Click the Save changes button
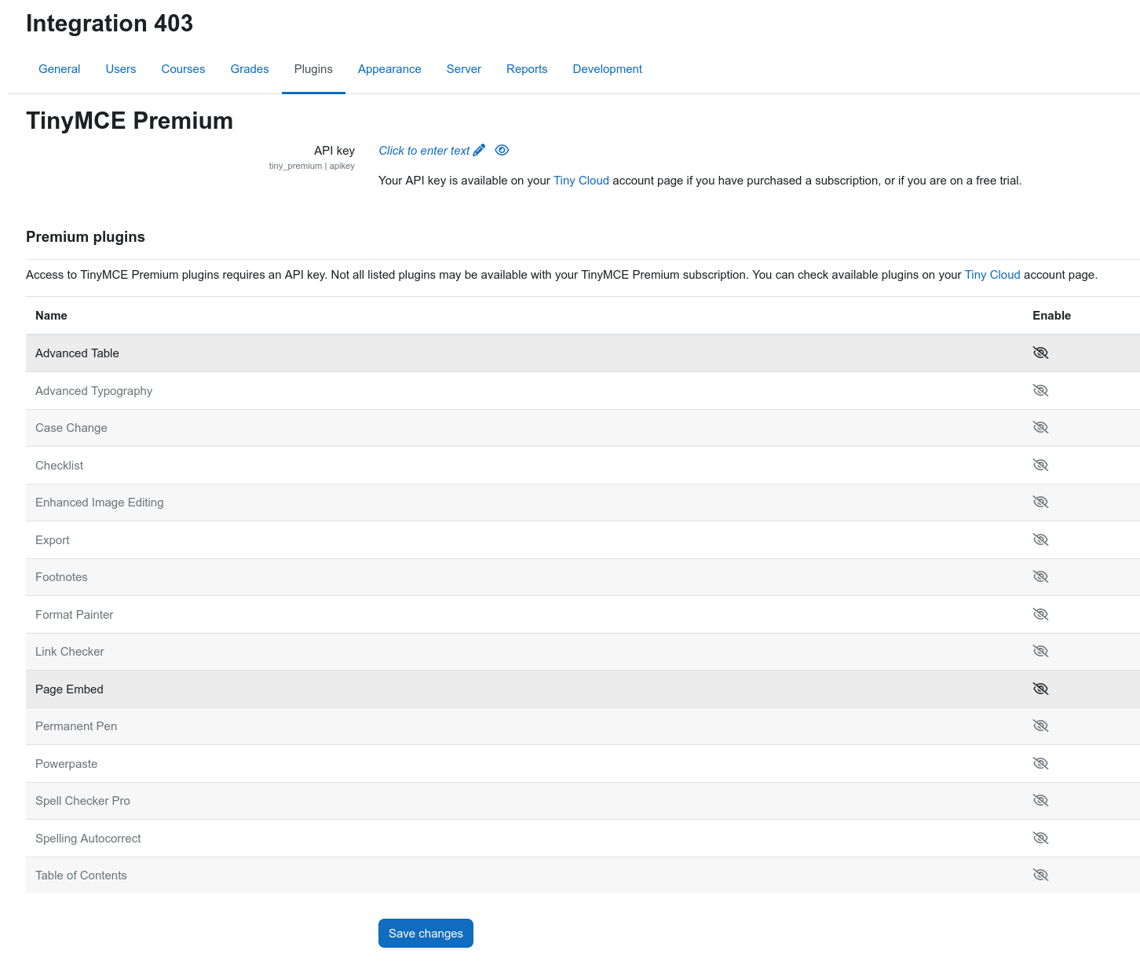Viewport: 1140px width, 976px height. 426,934
